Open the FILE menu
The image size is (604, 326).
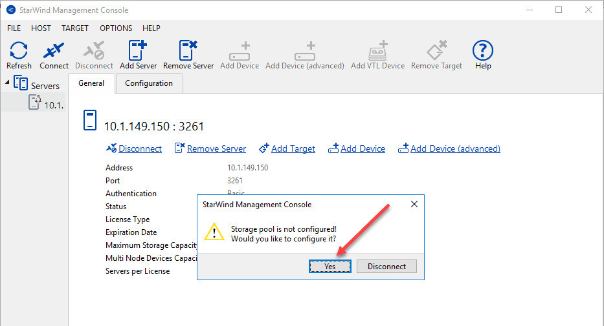coord(14,28)
